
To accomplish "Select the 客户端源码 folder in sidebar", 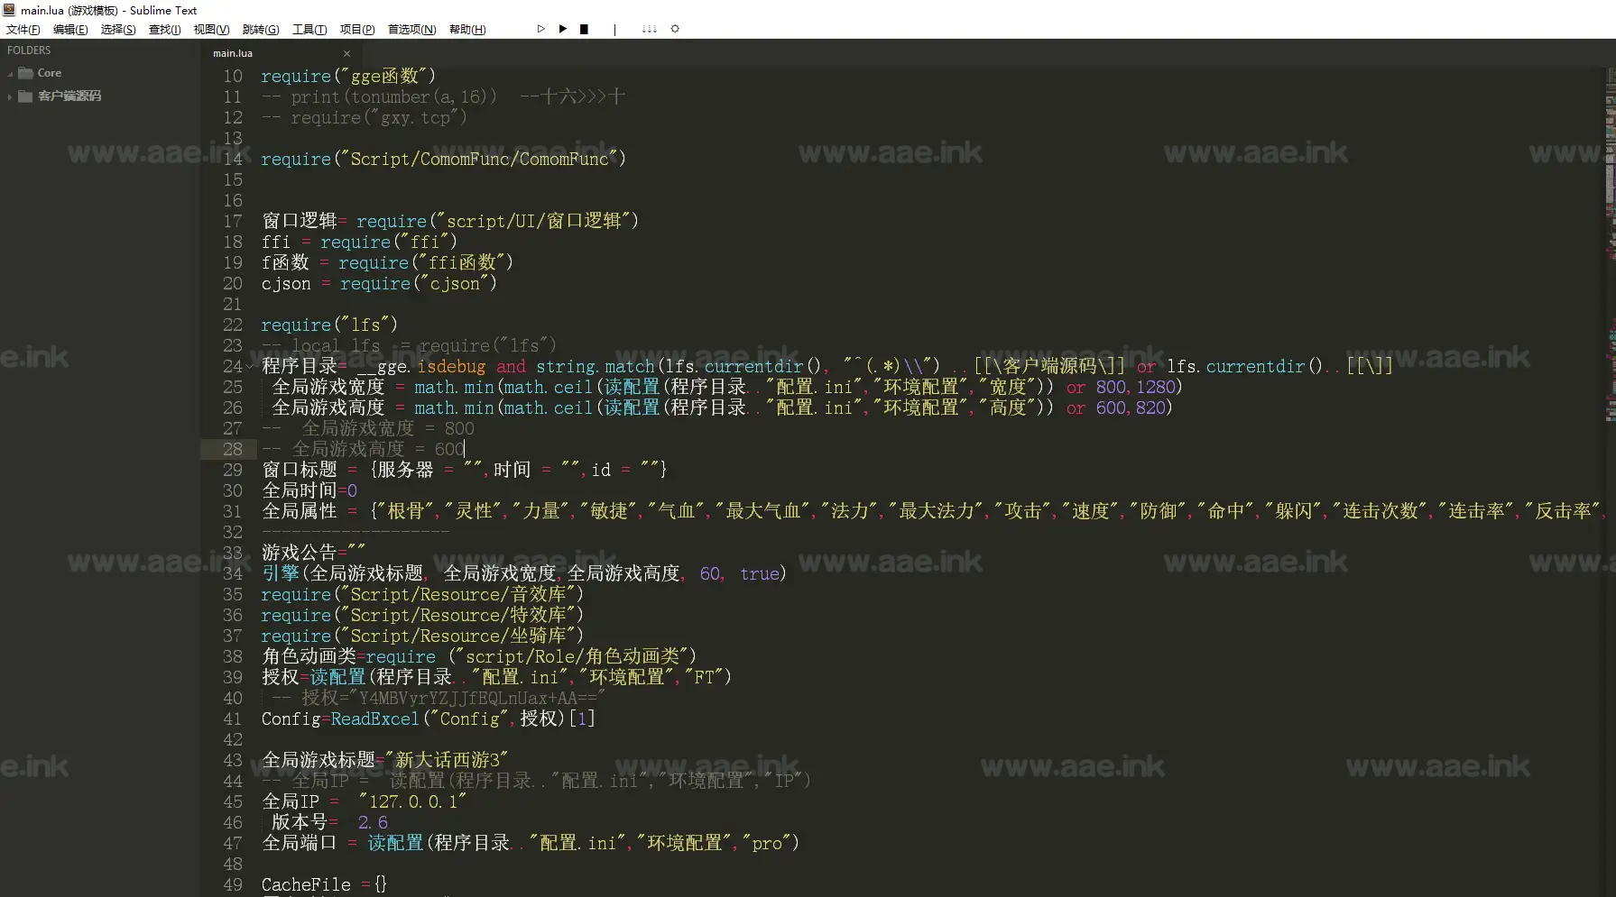I will [69, 96].
